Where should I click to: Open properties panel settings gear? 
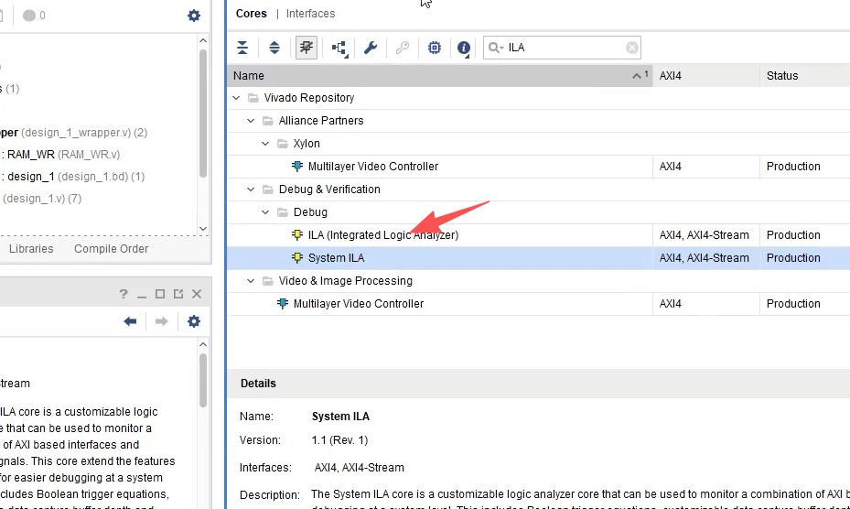tap(194, 321)
